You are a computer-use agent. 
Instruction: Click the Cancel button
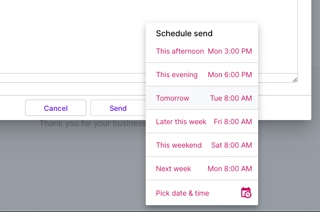point(56,108)
